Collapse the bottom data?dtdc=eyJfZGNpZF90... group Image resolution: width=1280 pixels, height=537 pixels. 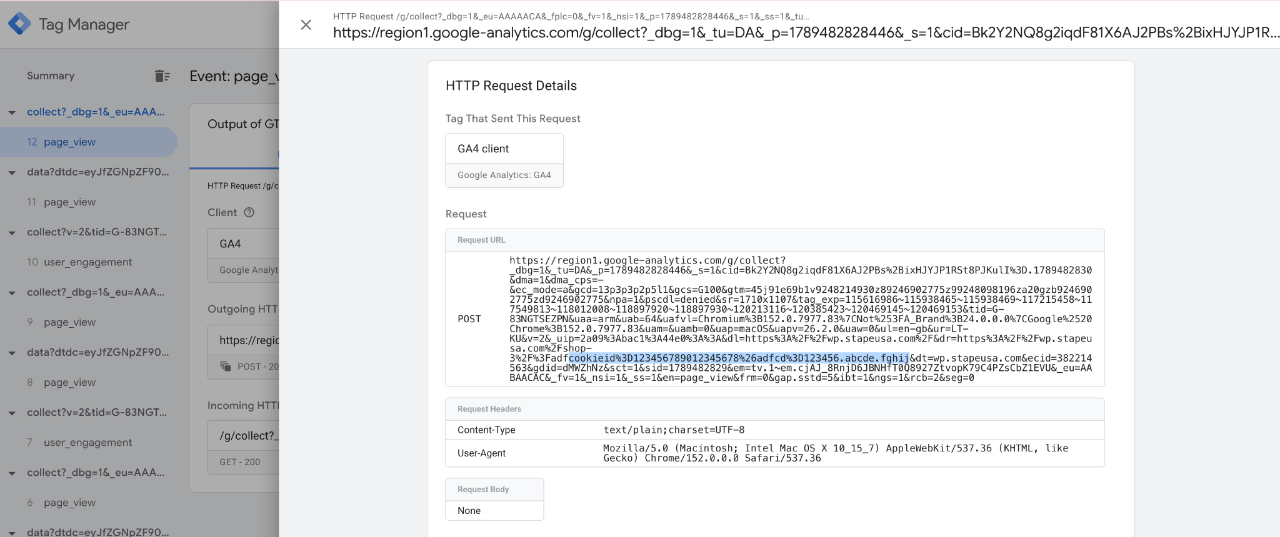[12, 533]
